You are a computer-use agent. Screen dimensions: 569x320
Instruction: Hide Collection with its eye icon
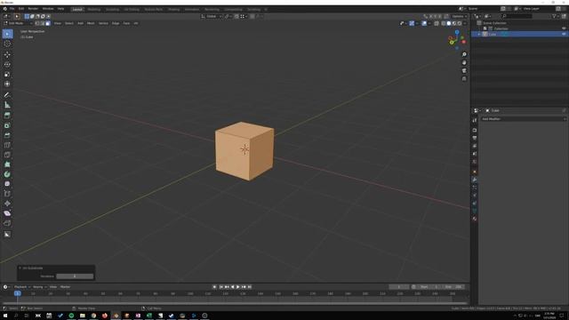click(564, 28)
